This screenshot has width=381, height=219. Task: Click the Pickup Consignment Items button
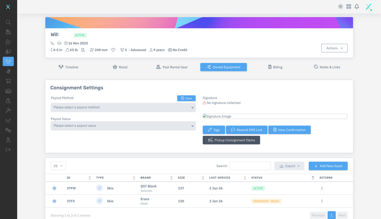pos(231,140)
